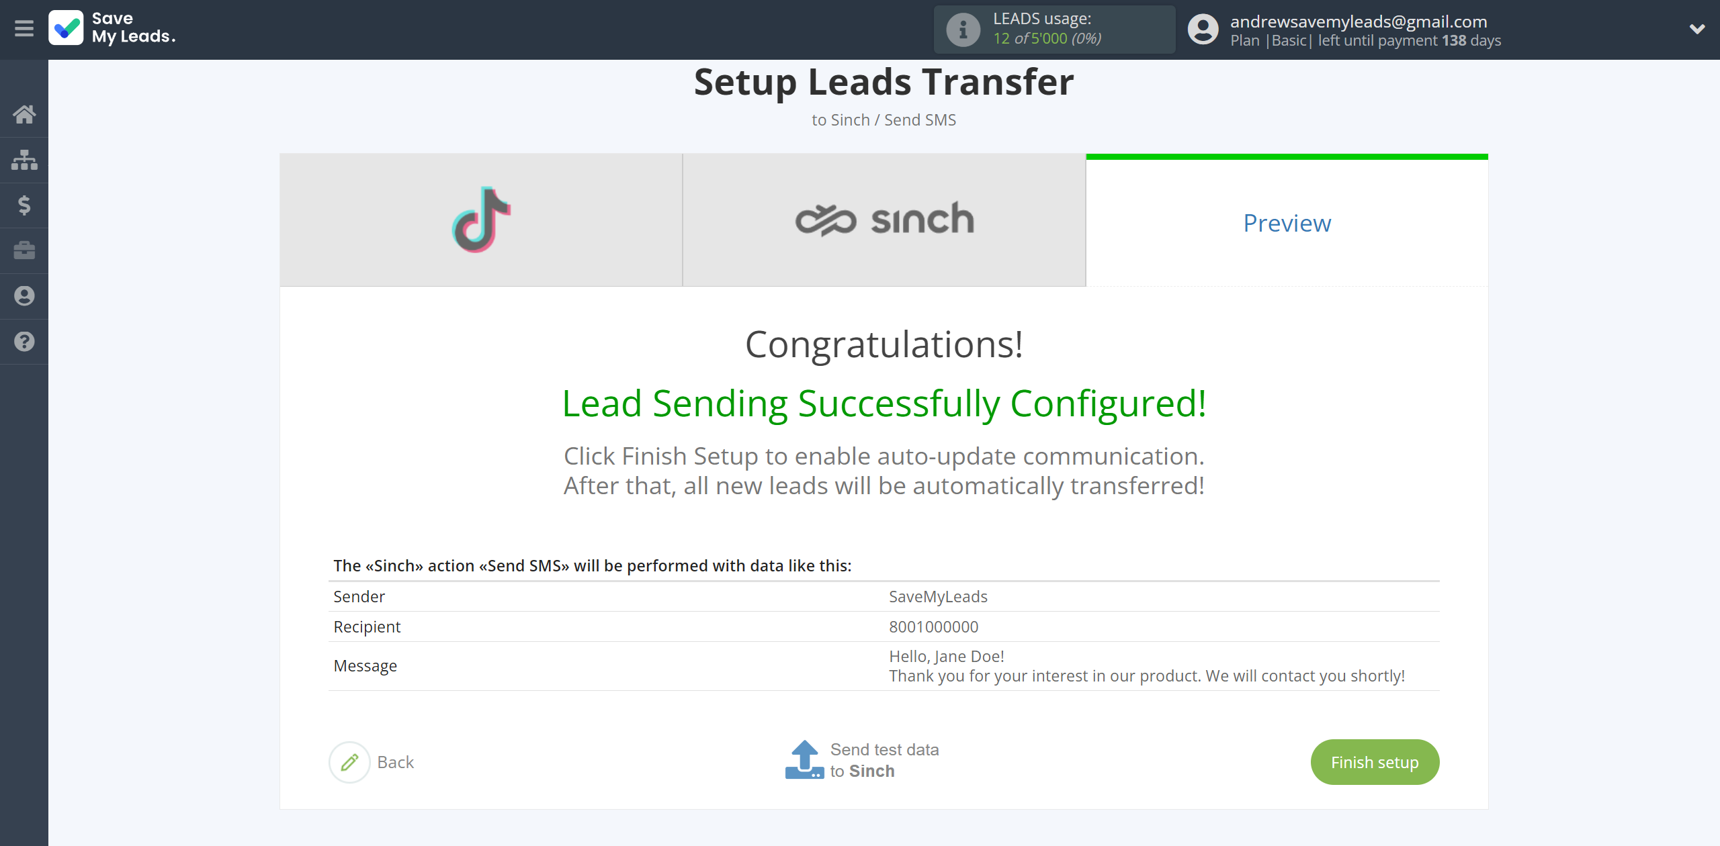
Task: Click the SaveMyLeads logo
Action: 112,30
